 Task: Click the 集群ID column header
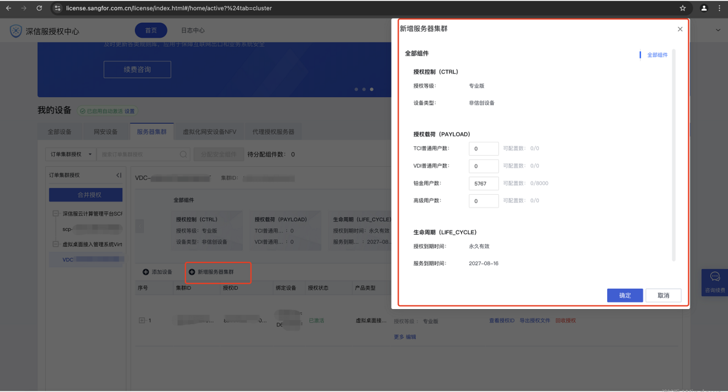pos(183,288)
